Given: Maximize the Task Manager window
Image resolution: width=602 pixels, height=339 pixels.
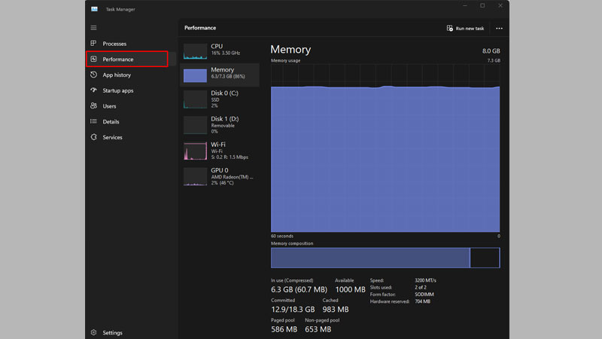Looking at the screenshot, I should [482, 6].
